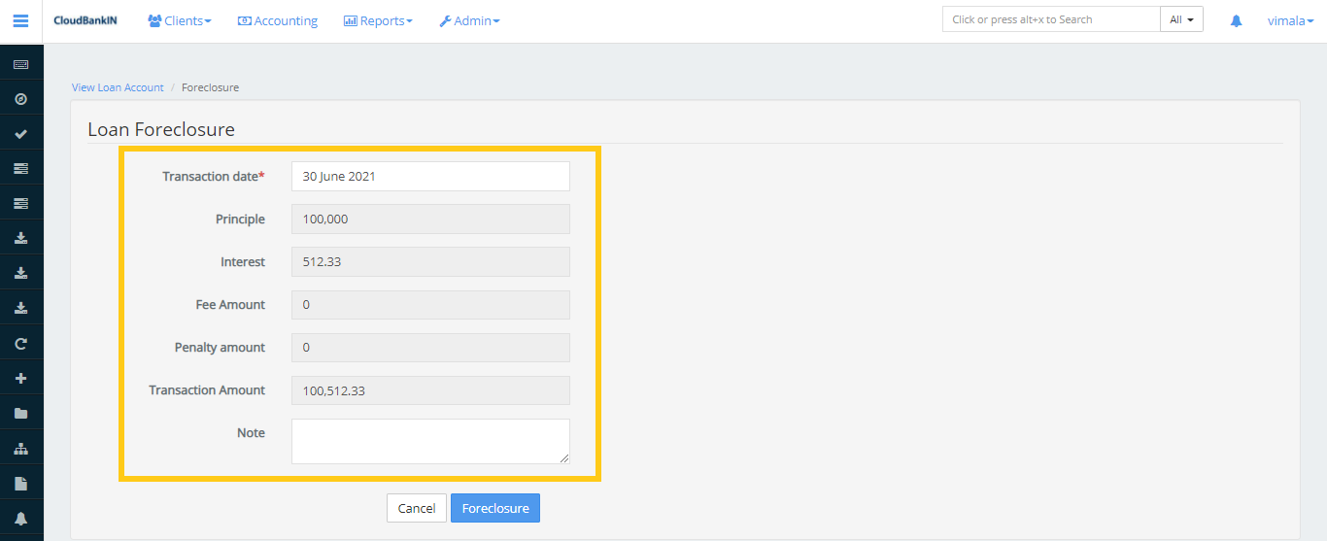
Task: Click the keyboard icon in the sidebar
Action: click(20, 64)
